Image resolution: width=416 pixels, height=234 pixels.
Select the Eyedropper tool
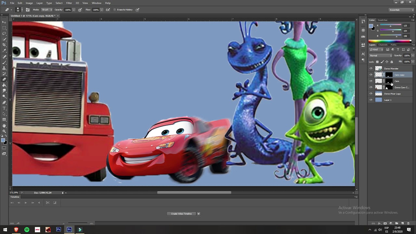4,51
